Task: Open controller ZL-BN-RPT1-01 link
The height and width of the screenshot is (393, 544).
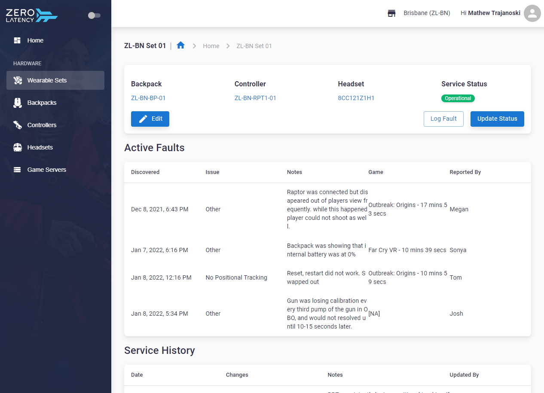Action: tap(255, 98)
